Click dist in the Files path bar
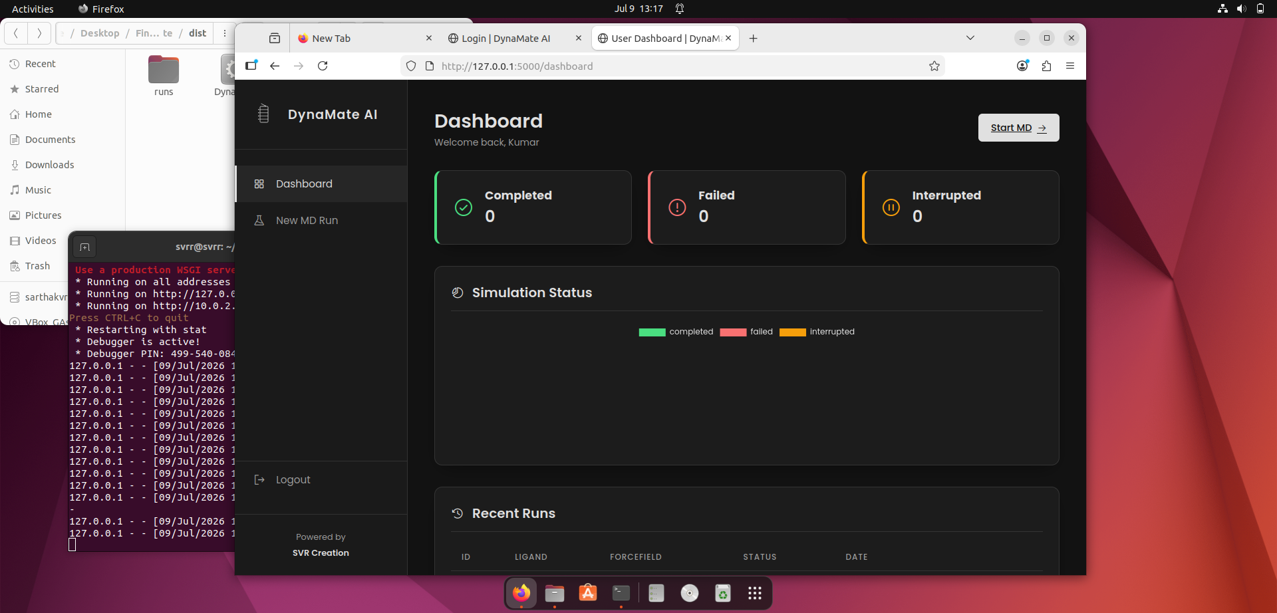Image resolution: width=1277 pixels, height=613 pixels. click(x=198, y=33)
